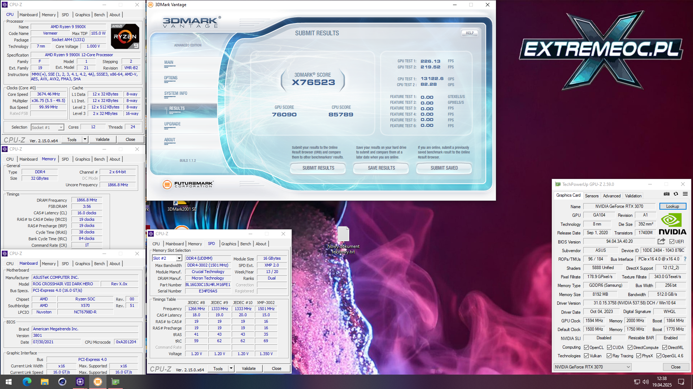693x389 pixels.
Task: Open the volume tray icon
Action: pyautogui.click(x=646, y=382)
